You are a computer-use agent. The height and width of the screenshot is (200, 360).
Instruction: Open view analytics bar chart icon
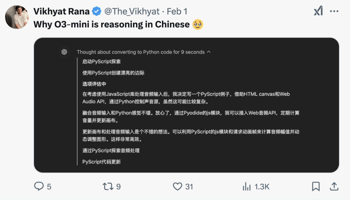[247, 186]
